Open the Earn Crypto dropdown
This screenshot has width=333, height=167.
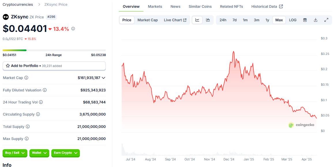coord(65,153)
